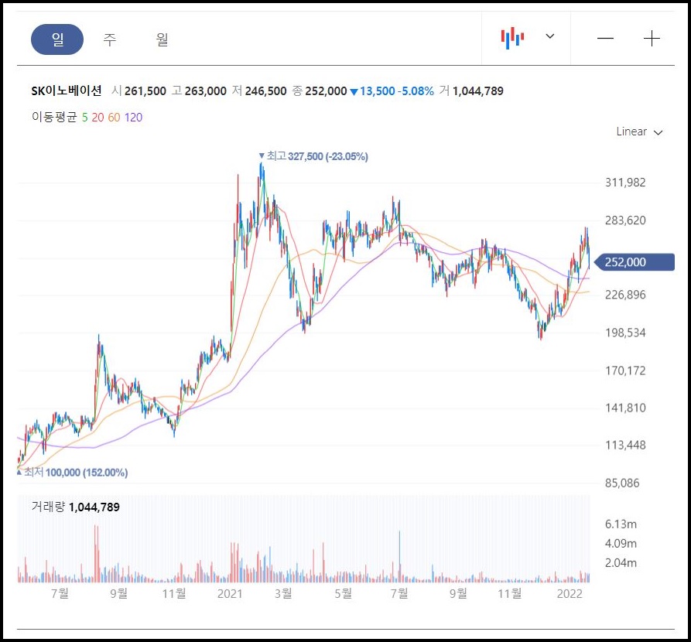Click the 311,982 price axis label
Image resolution: width=691 pixels, height=642 pixels.
pyautogui.click(x=625, y=183)
